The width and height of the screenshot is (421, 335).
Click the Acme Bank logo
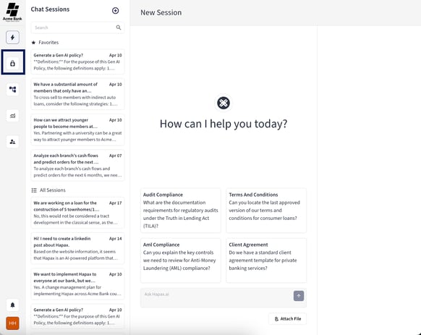[x=12, y=12]
